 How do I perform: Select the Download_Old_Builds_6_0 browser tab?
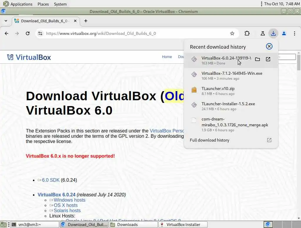46,21
